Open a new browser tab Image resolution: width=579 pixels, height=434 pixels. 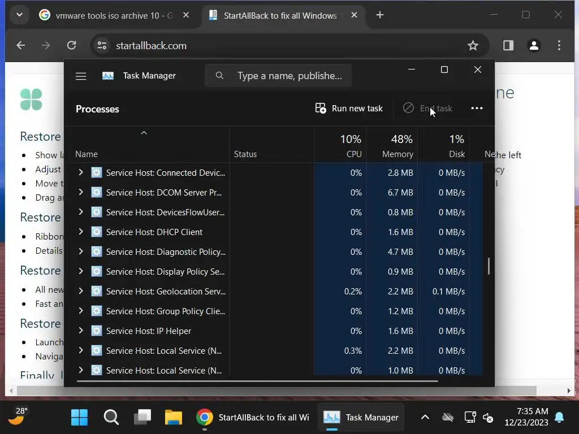tap(380, 15)
